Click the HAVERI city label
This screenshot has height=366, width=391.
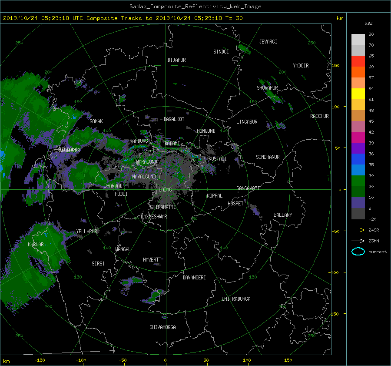151,260
